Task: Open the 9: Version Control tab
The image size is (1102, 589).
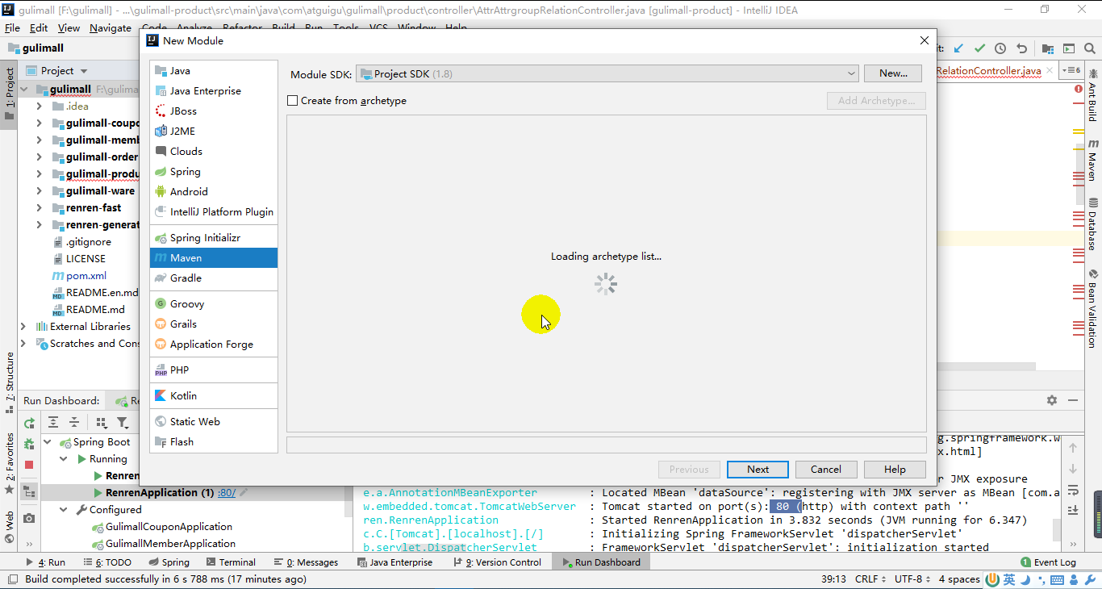Action: click(x=496, y=562)
